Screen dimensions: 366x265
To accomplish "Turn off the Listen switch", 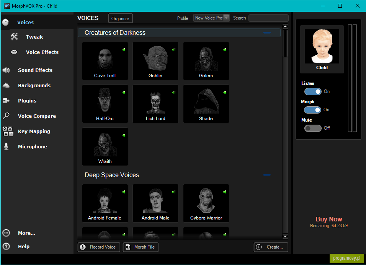I will point(313,92).
